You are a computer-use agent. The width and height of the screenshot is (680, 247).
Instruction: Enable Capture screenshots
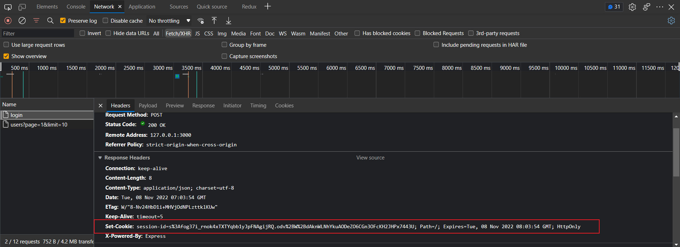(x=225, y=56)
